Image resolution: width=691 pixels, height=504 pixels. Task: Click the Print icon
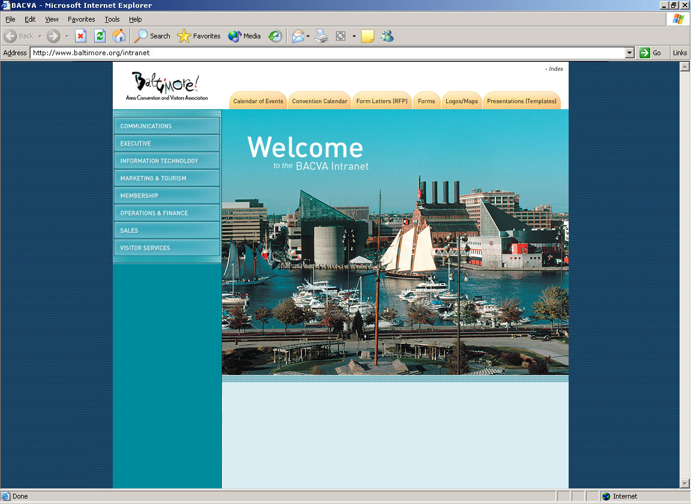[x=322, y=36]
